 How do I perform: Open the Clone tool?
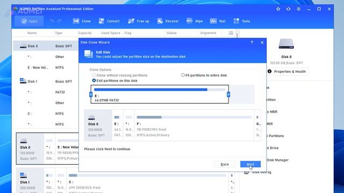tap(82, 21)
